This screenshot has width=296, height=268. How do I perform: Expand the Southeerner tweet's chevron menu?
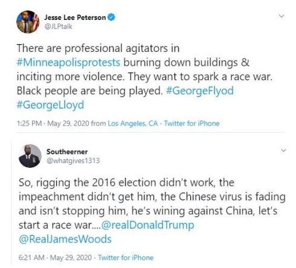pos(283,150)
